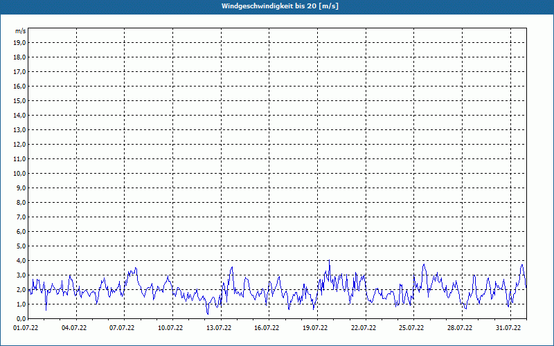
Task: Click the 19,0 y-axis label
Action: 20,43
